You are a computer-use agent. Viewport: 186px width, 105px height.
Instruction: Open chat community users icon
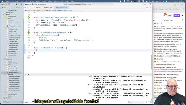183,20
